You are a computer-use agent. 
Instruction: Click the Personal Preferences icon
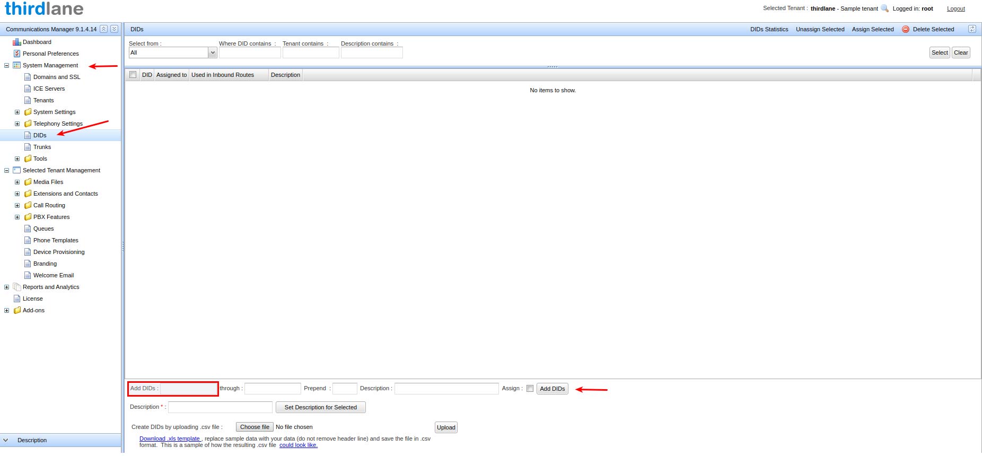coord(16,54)
